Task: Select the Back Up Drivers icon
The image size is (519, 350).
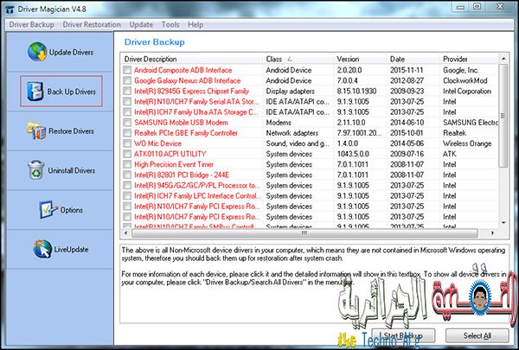Action: pyautogui.click(x=34, y=92)
